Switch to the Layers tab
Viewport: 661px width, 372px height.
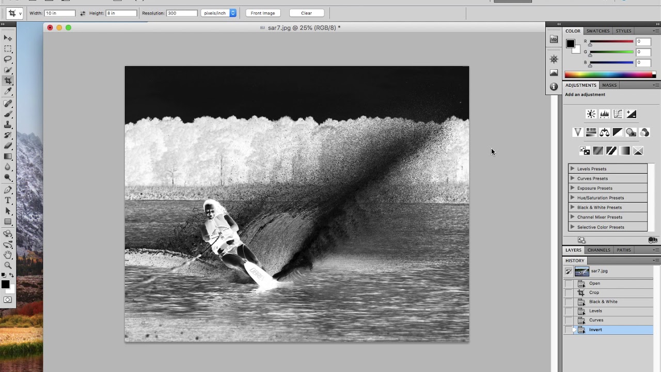[x=573, y=250]
